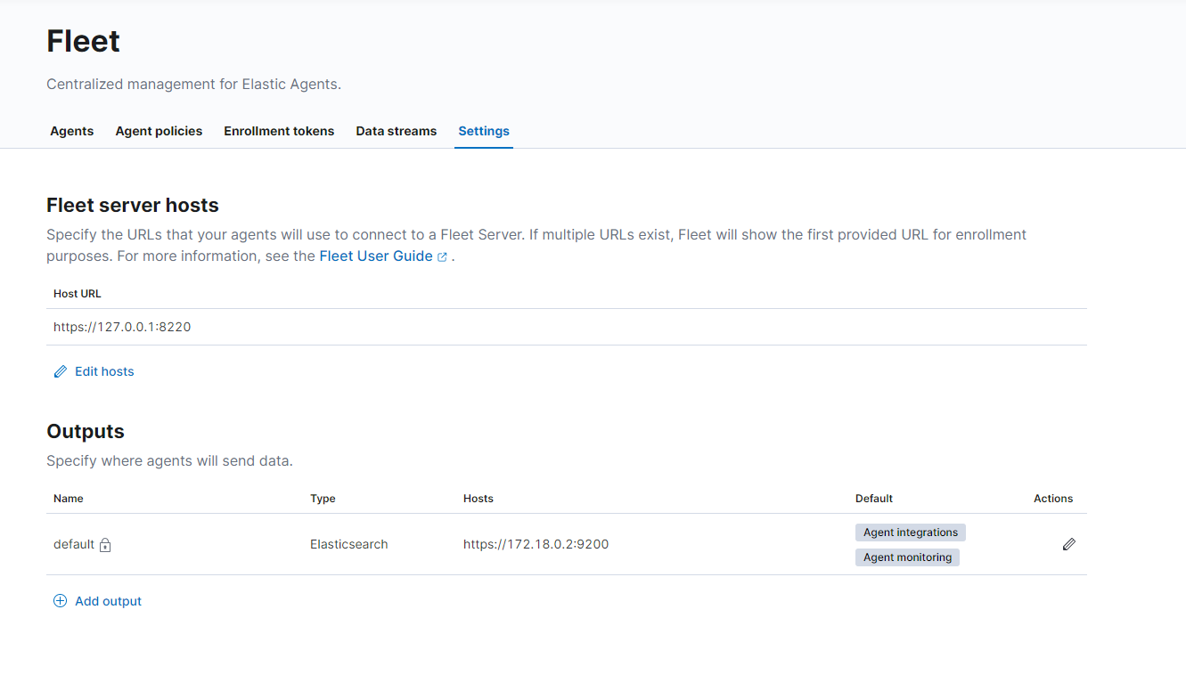Click the pencil icon beside Edit hosts
Screen dimensions: 1186x691
click(60, 371)
